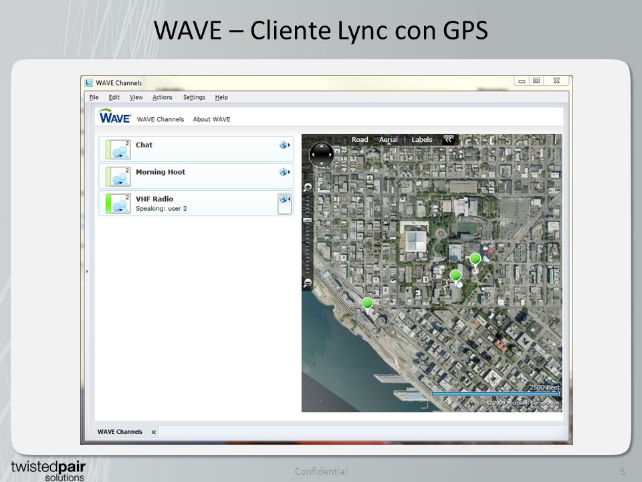Close the WAVE Channels bottom tab
642x482 pixels.
tap(154, 432)
